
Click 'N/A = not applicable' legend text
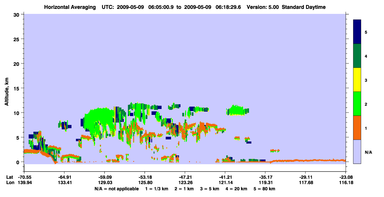click(x=116, y=189)
